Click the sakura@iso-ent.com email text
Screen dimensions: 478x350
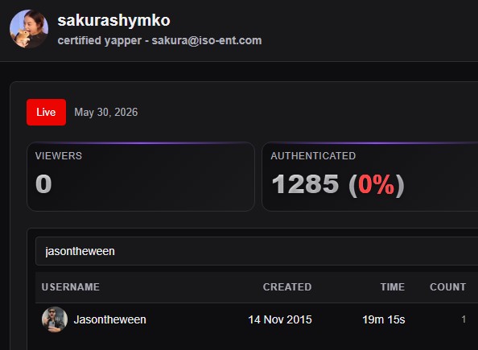coord(207,40)
